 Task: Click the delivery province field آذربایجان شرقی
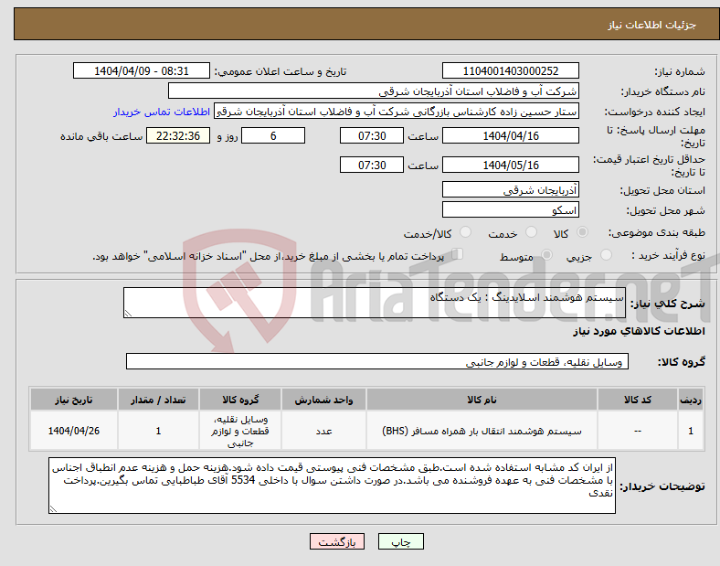click(x=510, y=190)
